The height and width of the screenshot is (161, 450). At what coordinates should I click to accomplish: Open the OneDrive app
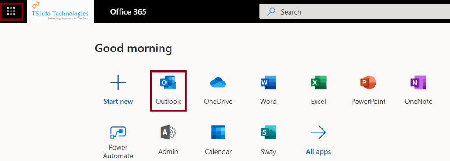pyautogui.click(x=218, y=91)
